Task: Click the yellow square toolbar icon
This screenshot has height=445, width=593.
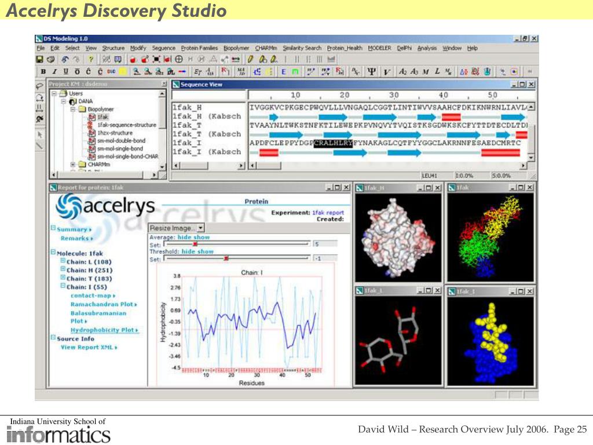Action: pos(123,71)
